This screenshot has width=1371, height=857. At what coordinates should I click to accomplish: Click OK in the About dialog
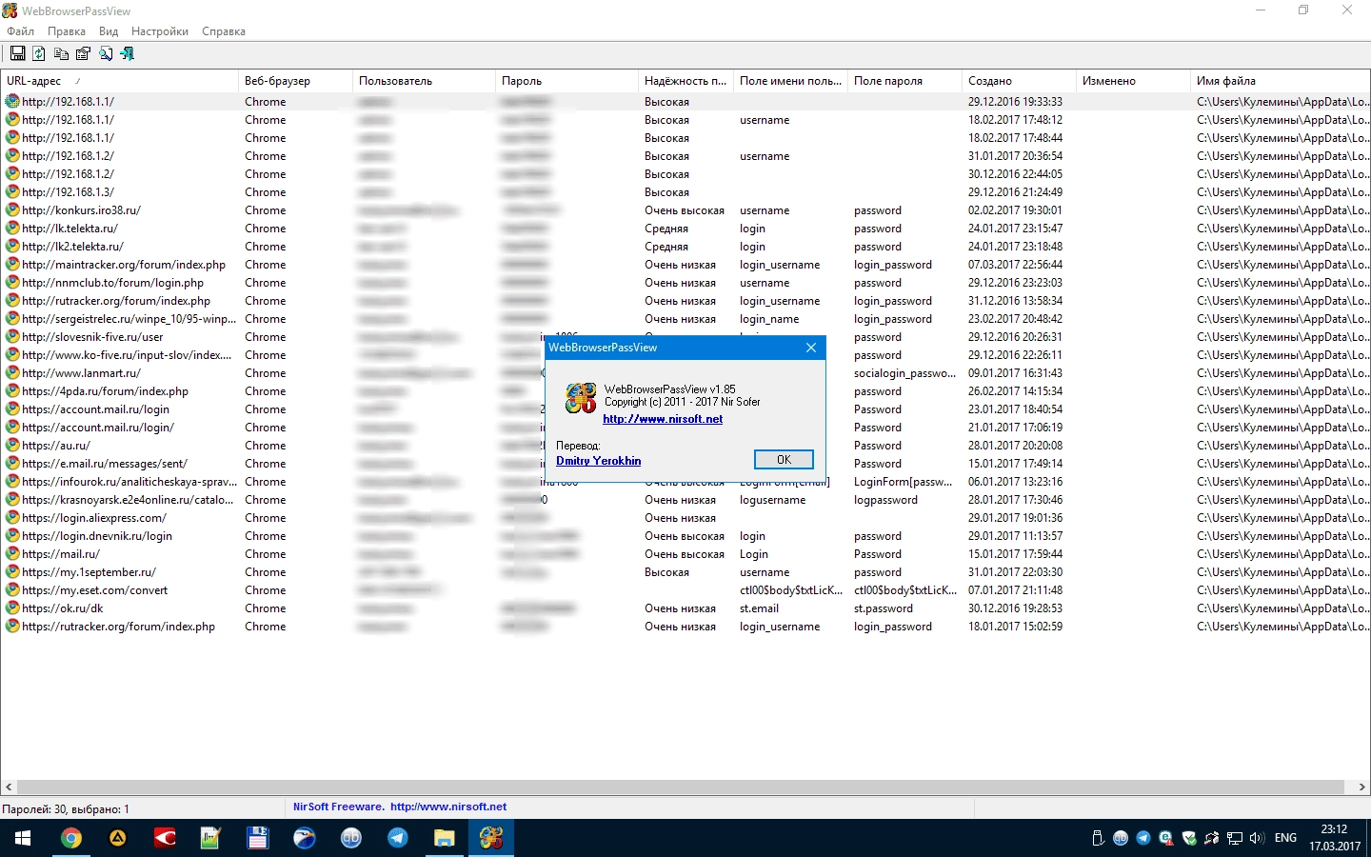pos(784,459)
